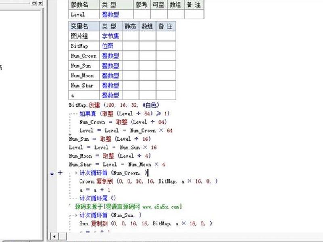This screenshot has width=323, height=242.
Task: Open the 整数型 type link for Num_Crown
Action: pos(110,56)
